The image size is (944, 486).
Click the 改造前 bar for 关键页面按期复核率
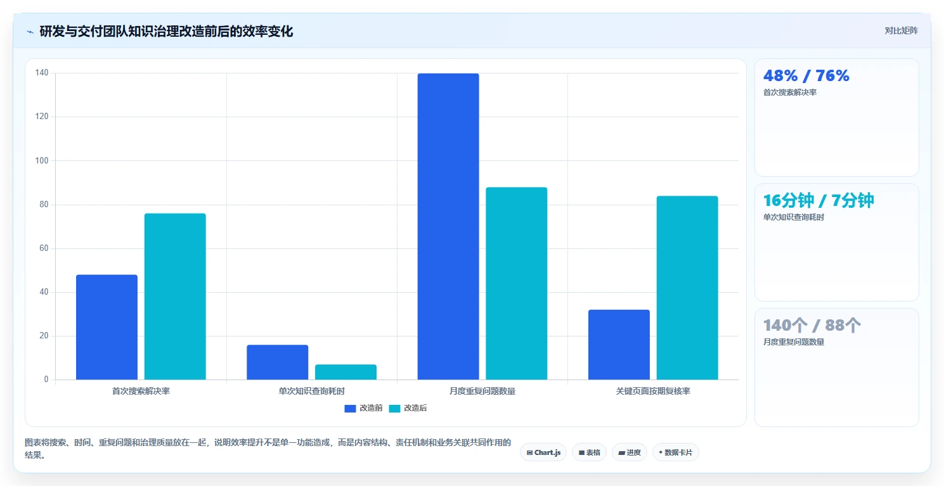coord(619,345)
